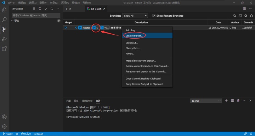The height and width of the screenshot is (136, 255).
Task: Open Git Graph find search icon
Action: tap(234, 16)
